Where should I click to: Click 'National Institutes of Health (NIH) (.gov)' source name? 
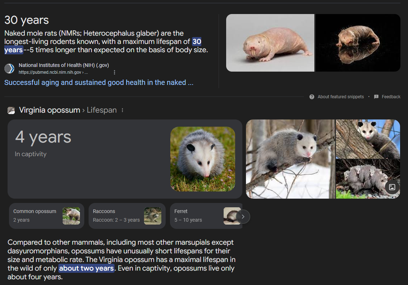coord(64,65)
